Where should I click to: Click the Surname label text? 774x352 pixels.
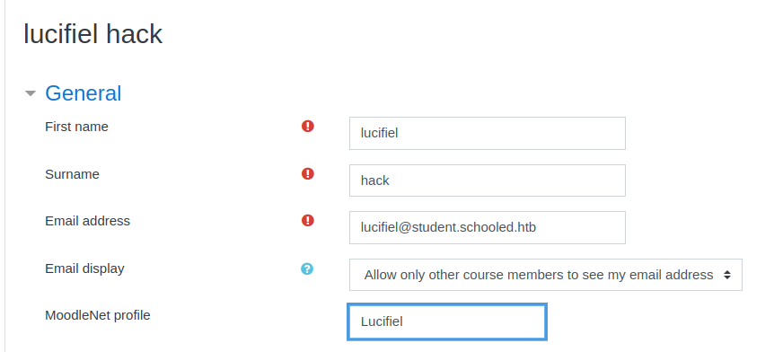pyautogui.click(x=72, y=174)
